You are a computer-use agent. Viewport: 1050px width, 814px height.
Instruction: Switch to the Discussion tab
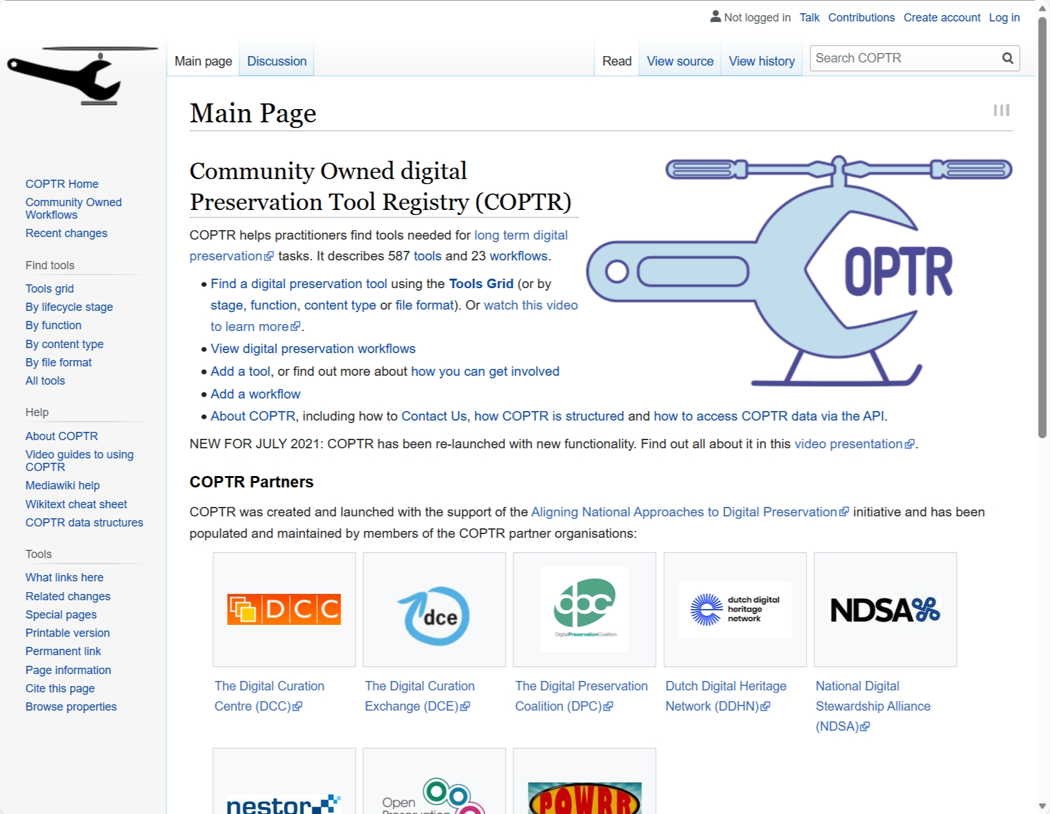276,61
